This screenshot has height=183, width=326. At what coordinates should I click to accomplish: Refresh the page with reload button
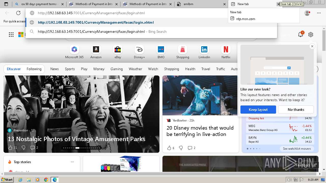(x=18, y=13)
